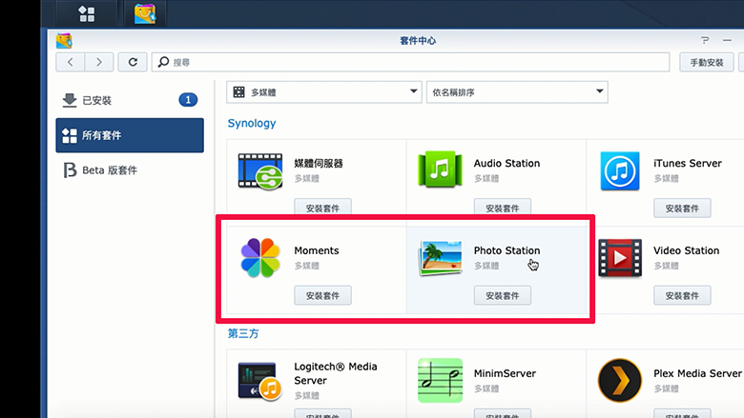744x418 pixels.
Task: Refresh the package list
Action: pyautogui.click(x=133, y=62)
